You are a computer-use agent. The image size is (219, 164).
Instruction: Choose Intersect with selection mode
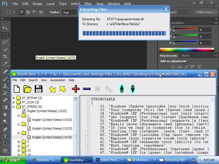41,12
